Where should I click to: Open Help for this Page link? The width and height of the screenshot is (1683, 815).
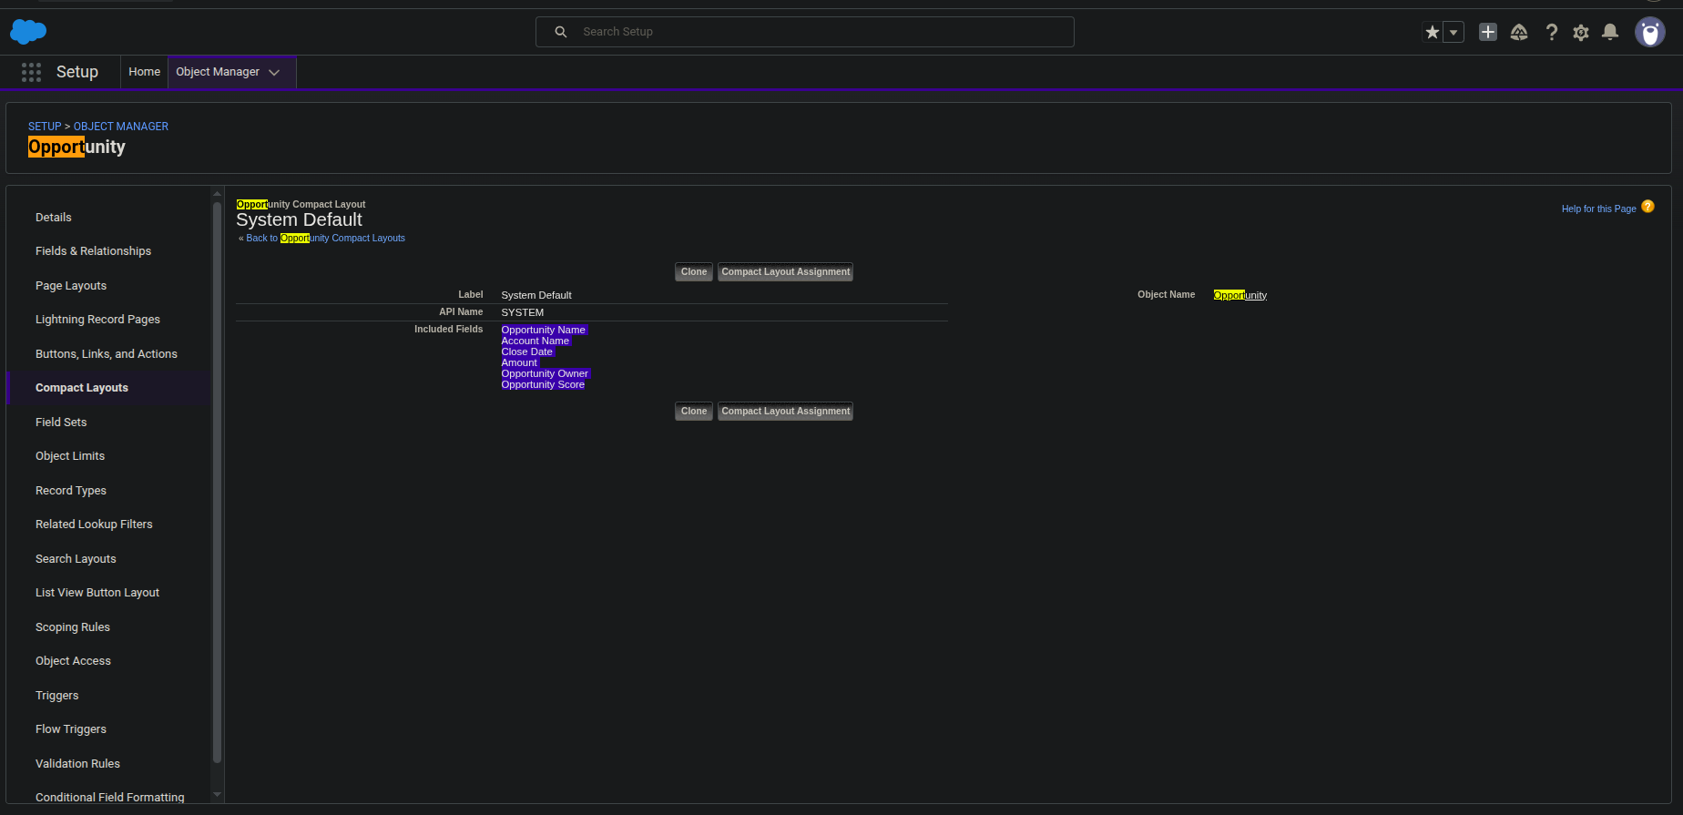(1598, 209)
